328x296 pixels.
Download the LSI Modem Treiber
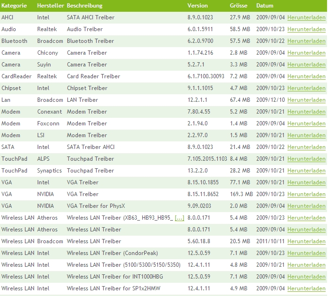[x=306, y=135]
